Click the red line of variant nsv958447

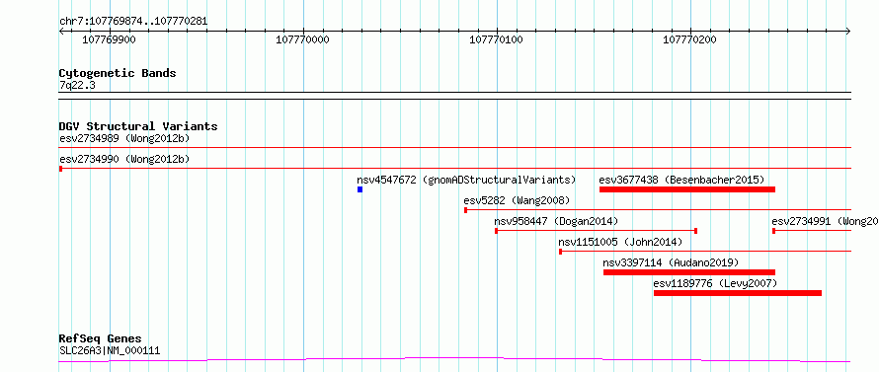point(596,231)
